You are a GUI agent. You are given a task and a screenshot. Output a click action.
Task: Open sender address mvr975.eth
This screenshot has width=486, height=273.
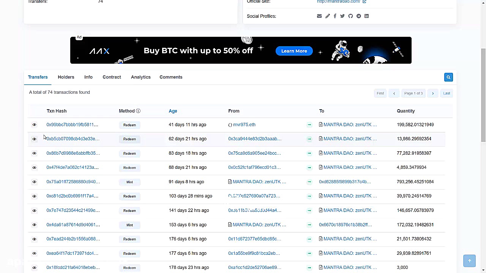point(244,124)
